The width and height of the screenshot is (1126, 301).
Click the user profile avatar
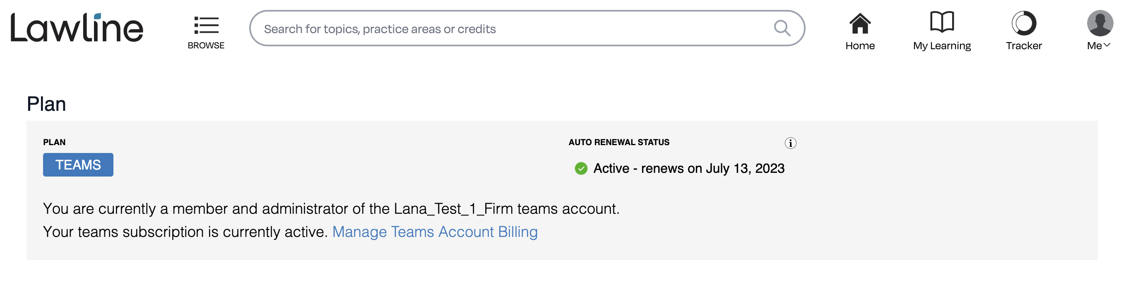(x=1100, y=23)
